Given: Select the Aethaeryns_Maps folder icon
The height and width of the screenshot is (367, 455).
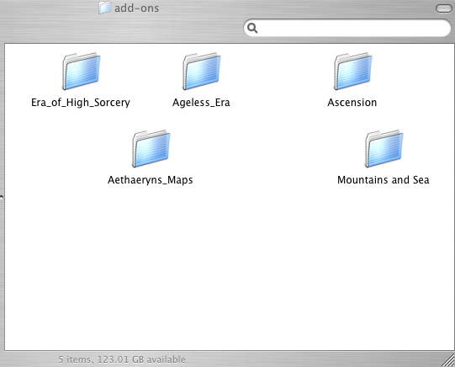Looking at the screenshot, I should tap(151, 149).
